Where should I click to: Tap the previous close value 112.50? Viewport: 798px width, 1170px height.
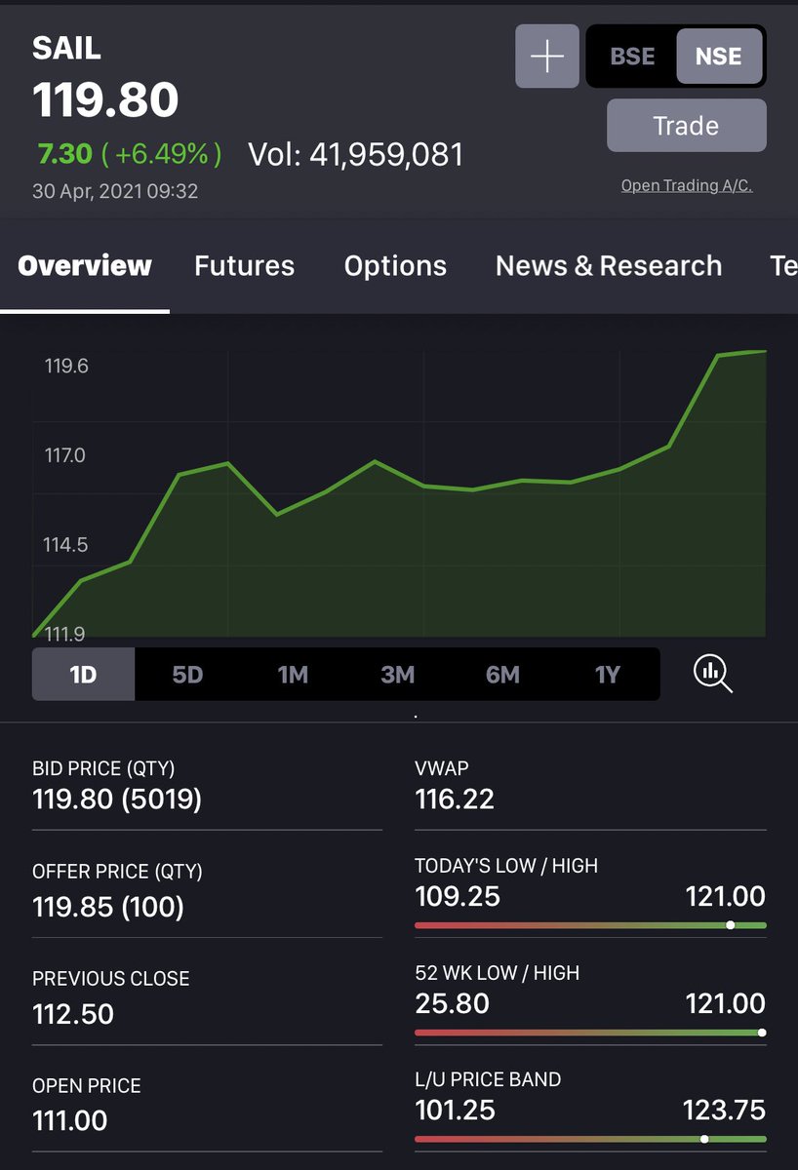click(x=73, y=1014)
